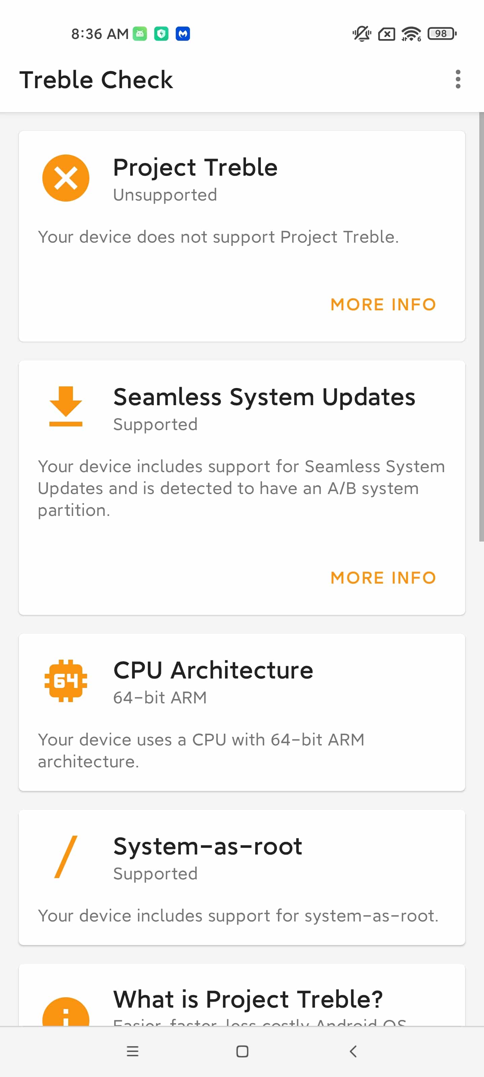The height and width of the screenshot is (1077, 484).
Task: Tap the home square navigation button
Action: click(242, 1051)
